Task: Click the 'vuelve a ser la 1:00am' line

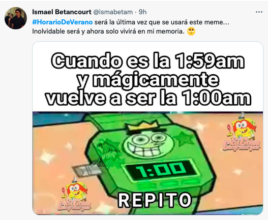Action: pyautogui.click(x=148, y=98)
